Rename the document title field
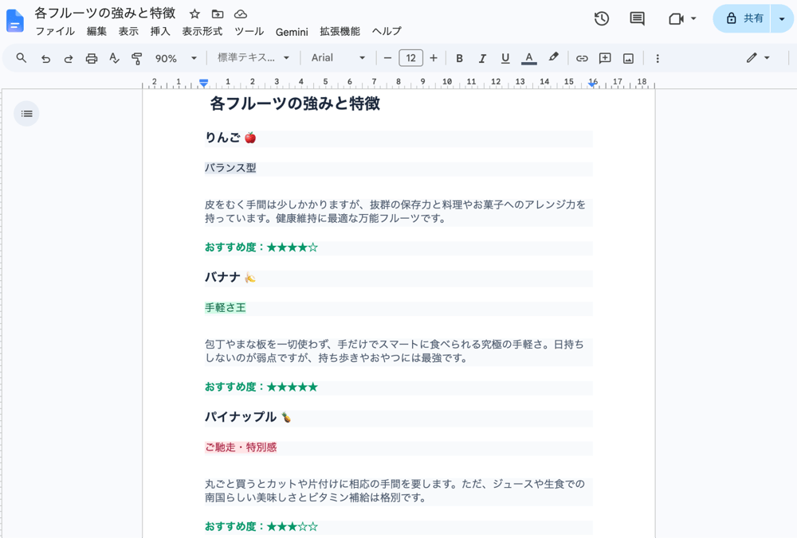 click(105, 14)
